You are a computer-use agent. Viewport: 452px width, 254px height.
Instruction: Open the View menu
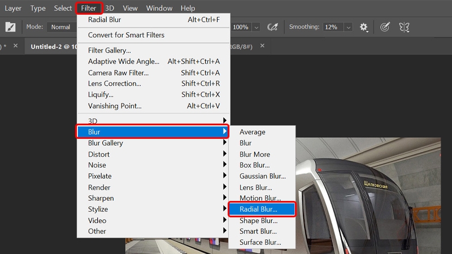[x=130, y=8]
